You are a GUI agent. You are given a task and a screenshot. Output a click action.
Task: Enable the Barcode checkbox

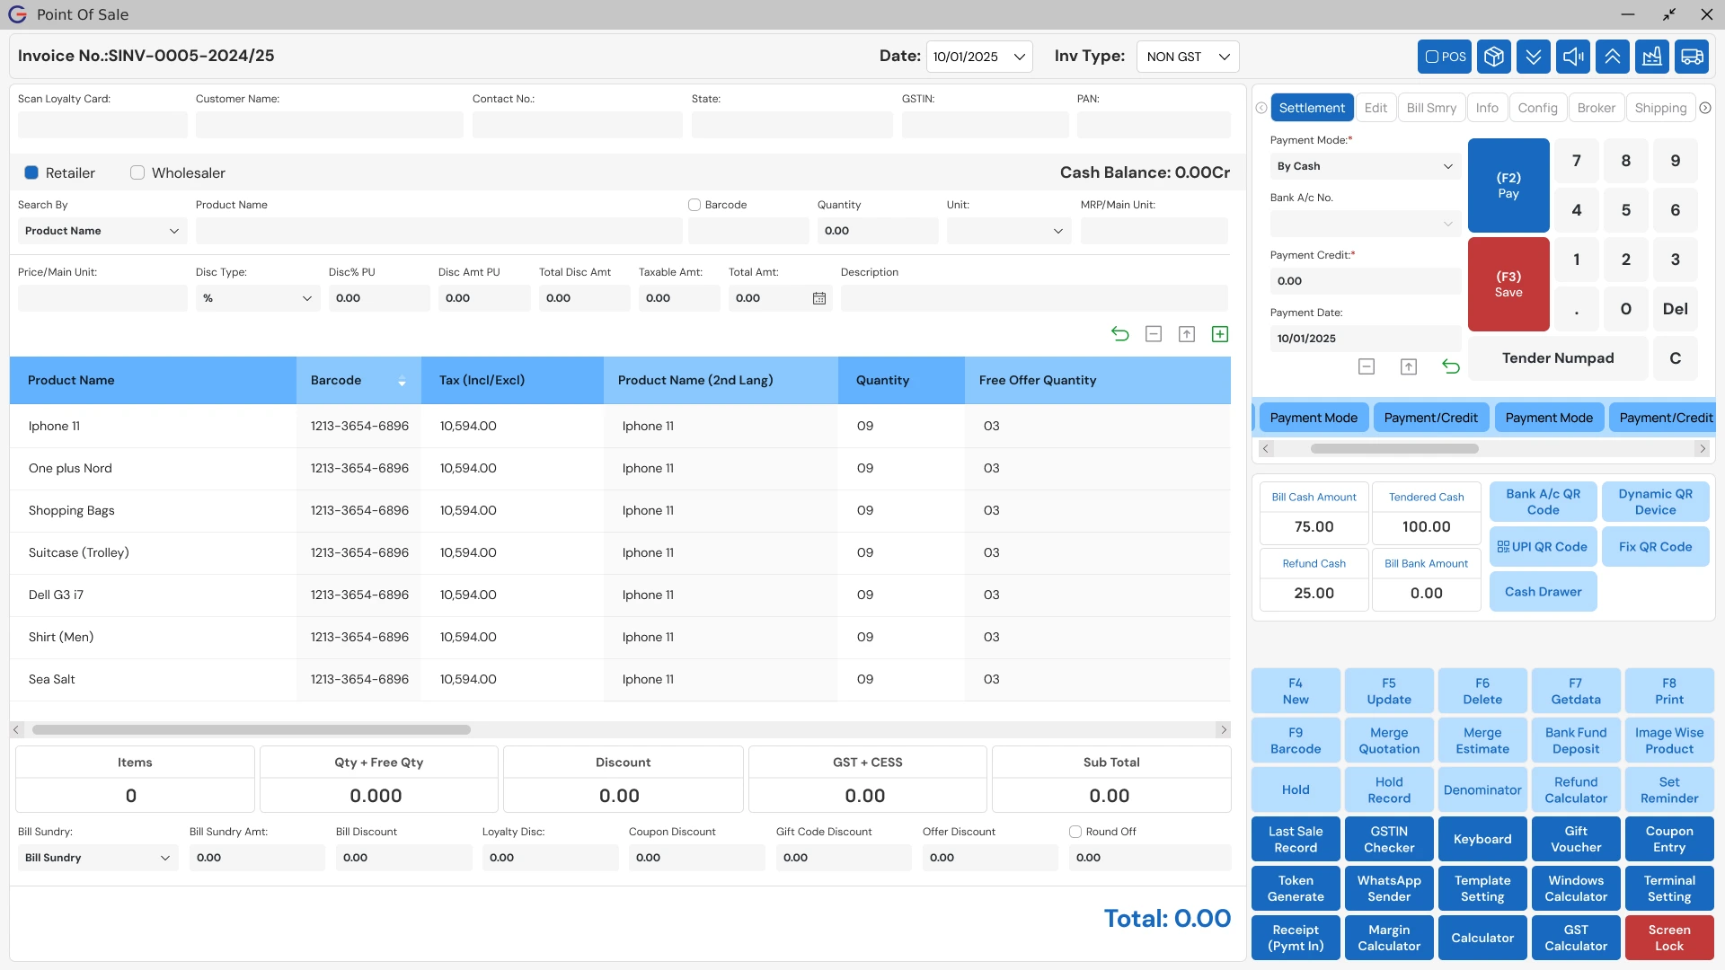694,205
